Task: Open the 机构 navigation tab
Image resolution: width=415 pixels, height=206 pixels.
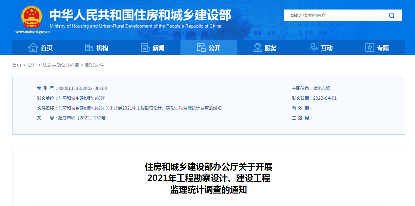Action: click(96, 48)
